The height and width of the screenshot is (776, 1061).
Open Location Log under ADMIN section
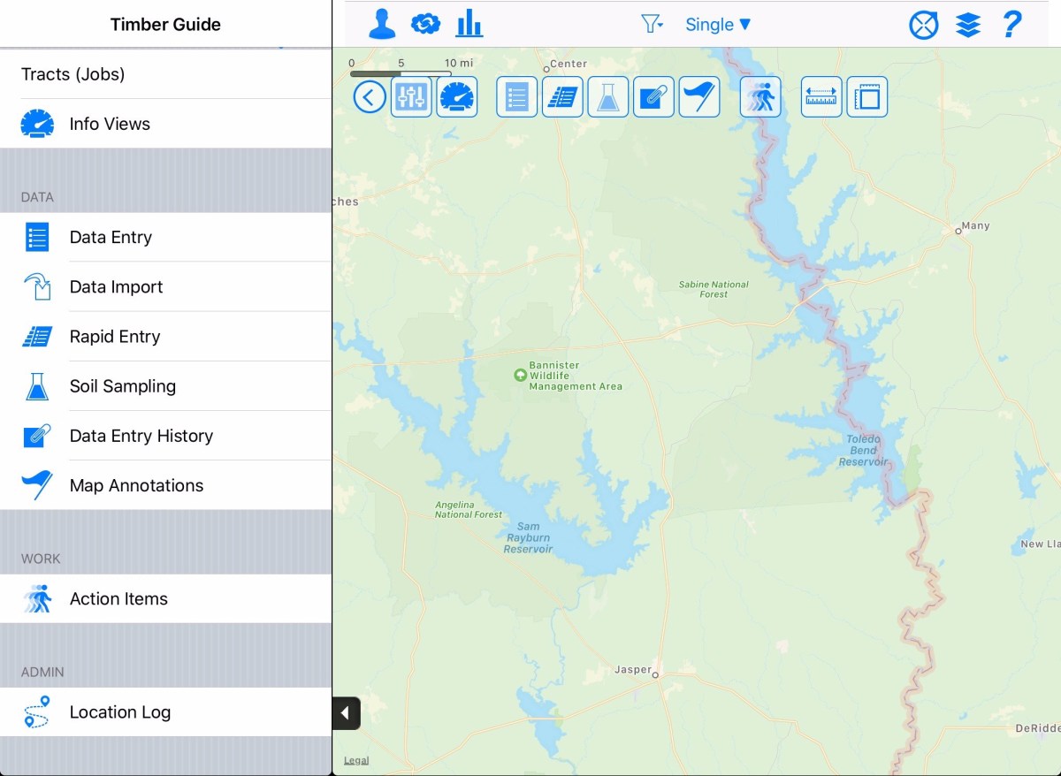(x=119, y=711)
